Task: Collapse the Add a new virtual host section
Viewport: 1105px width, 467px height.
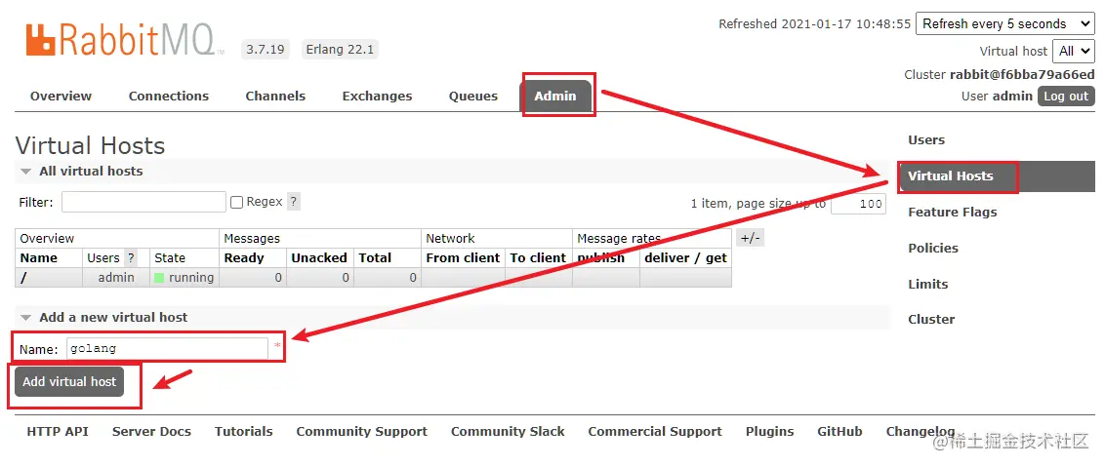Action: click(x=104, y=317)
